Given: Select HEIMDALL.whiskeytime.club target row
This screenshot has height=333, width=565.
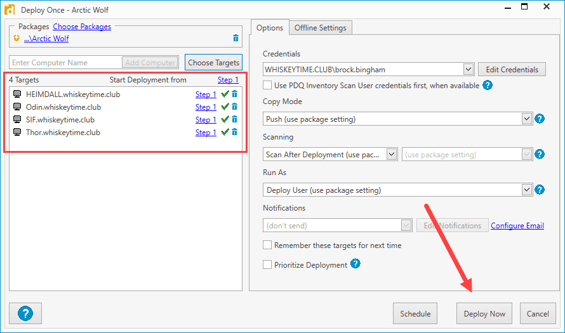Looking at the screenshot, I should pyautogui.click(x=126, y=95).
